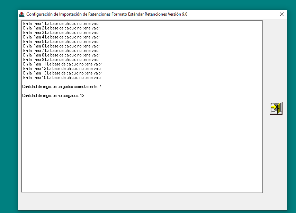
Task: Select the 'En la línea 6' error message
Action: pyautogui.click(x=62, y=46)
